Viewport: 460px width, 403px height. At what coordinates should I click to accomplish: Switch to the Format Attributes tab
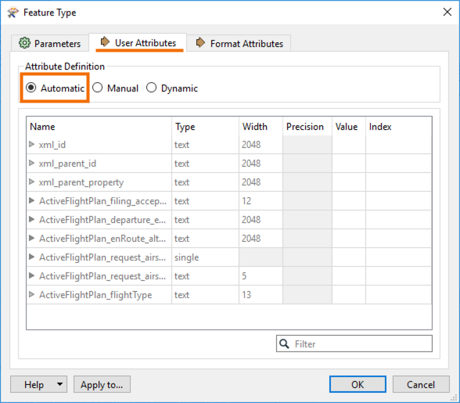coord(239,44)
